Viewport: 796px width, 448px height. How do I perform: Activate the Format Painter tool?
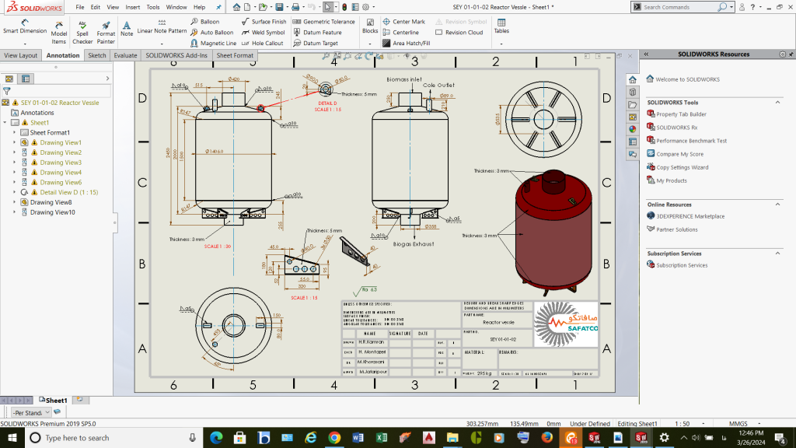pyautogui.click(x=106, y=26)
